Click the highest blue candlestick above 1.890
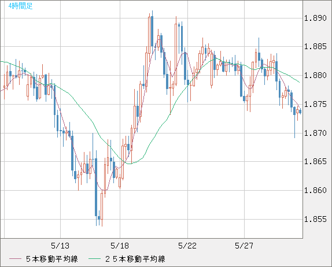 coord(152,32)
